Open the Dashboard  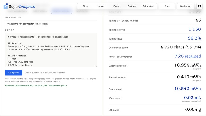(186, 6)
